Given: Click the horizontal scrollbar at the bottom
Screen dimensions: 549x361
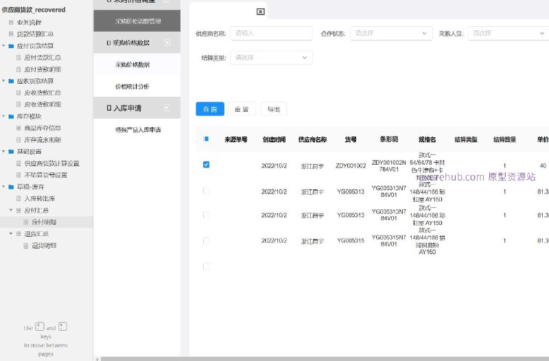Looking at the screenshot, I should coord(325,359).
